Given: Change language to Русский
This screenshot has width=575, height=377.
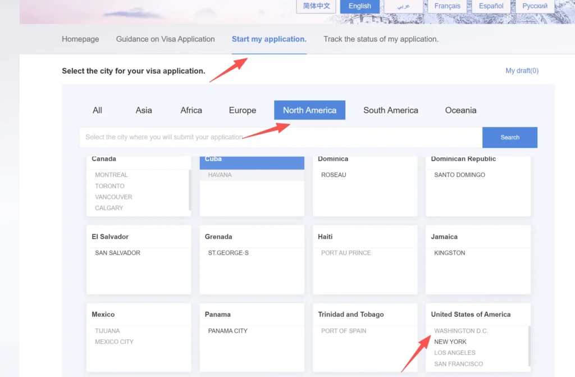Looking at the screenshot, I should point(535,6).
